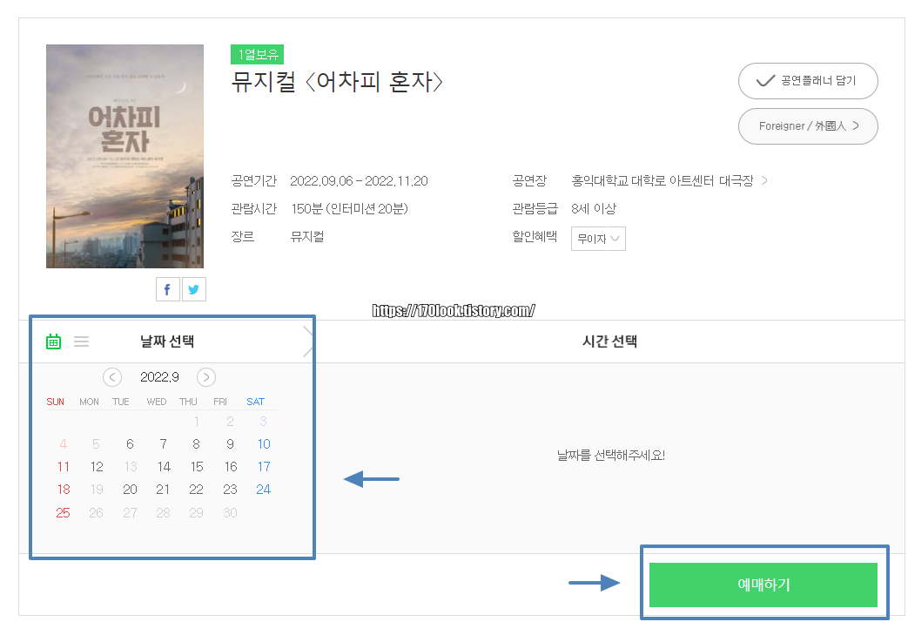
Task: Switch to list view of dates
Action: pyautogui.click(x=81, y=341)
